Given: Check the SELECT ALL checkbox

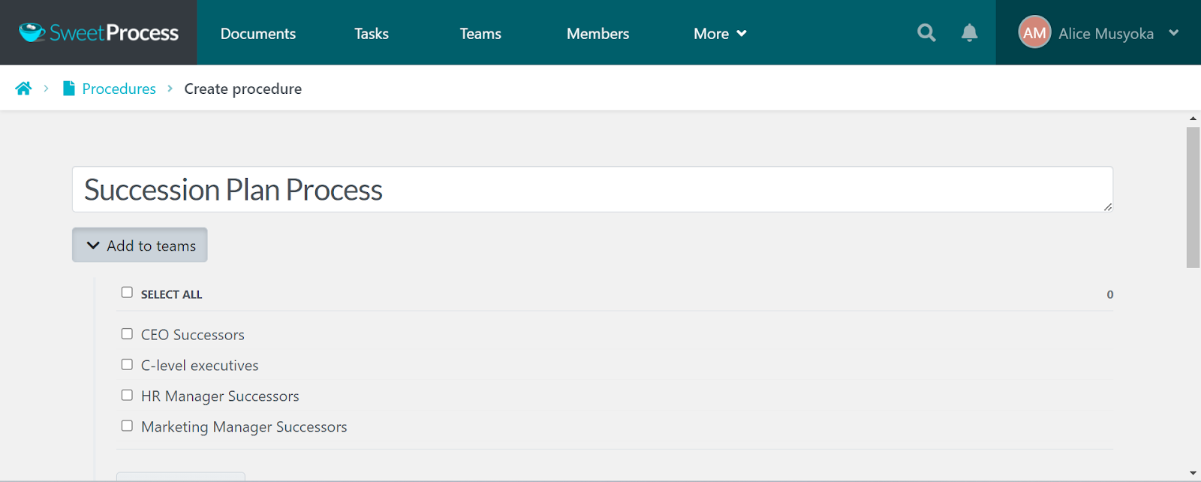Looking at the screenshot, I should [x=127, y=292].
